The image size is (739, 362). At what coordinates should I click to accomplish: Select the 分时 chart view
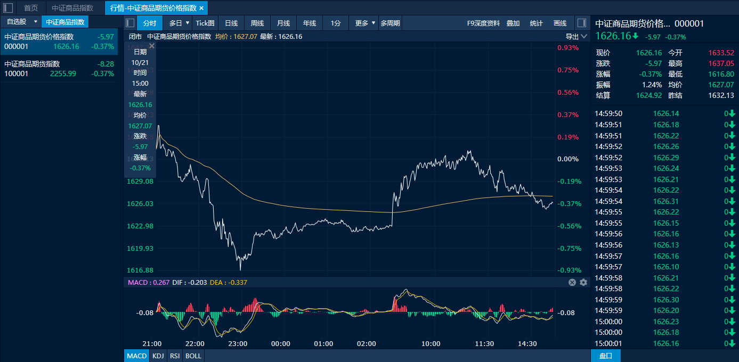150,23
